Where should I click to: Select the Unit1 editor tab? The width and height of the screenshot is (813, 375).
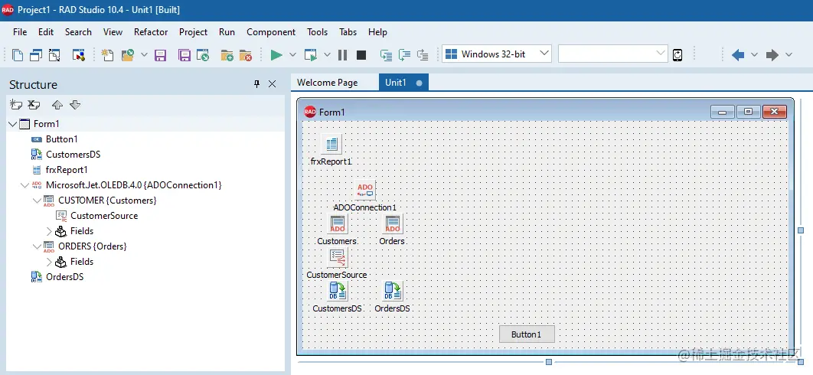tap(403, 83)
